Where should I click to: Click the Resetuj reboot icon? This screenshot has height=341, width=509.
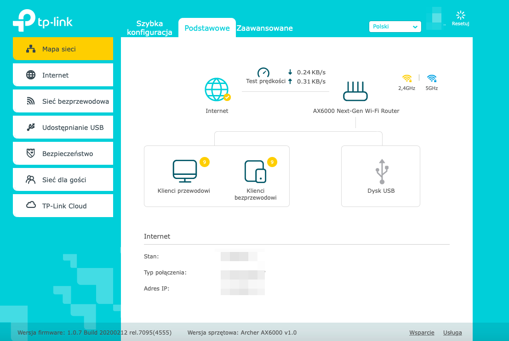460,16
